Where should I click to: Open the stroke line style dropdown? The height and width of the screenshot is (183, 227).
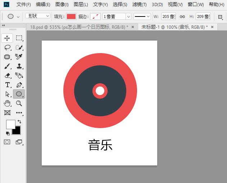click(142, 17)
